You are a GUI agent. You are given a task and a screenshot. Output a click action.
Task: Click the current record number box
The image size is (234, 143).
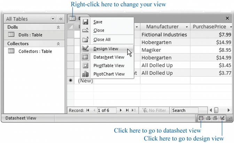point(107,110)
